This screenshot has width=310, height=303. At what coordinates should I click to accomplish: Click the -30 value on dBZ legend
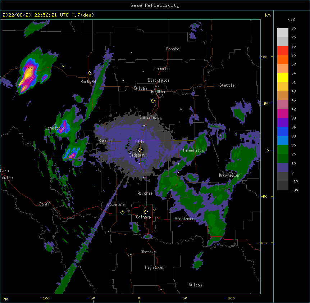[x=295, y=190]
